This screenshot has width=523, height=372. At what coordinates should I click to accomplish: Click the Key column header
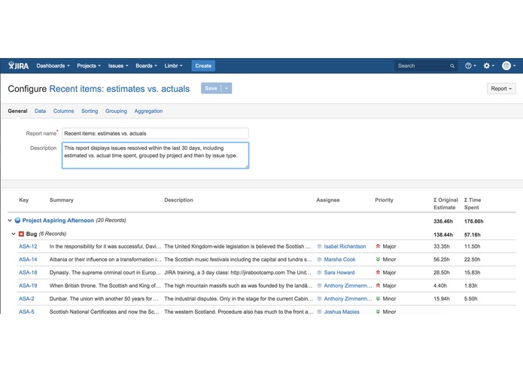(x=23, y=200)
